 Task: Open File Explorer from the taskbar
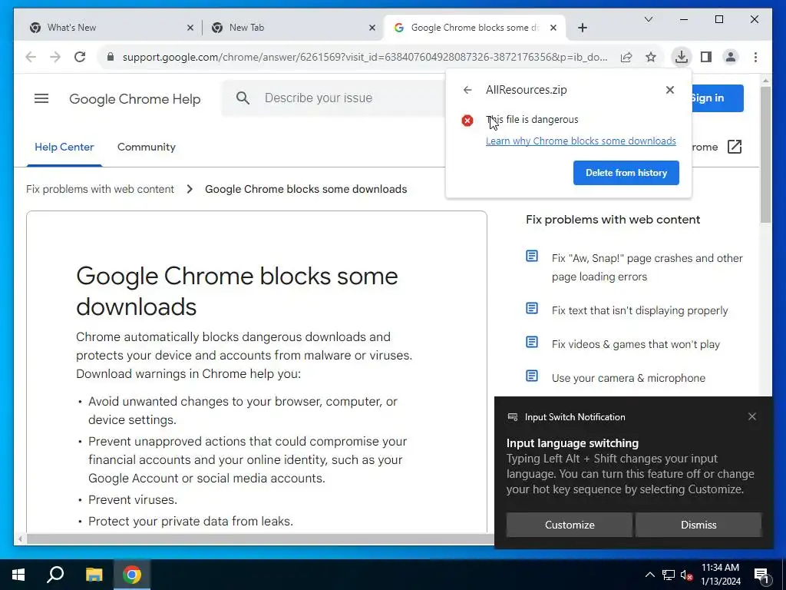(94, 575)
